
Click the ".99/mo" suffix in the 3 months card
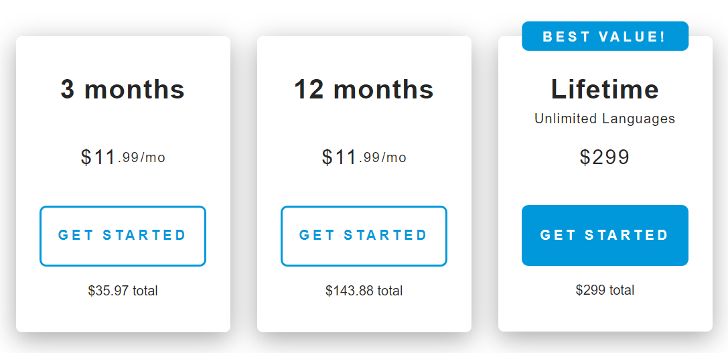coord(142,158)
